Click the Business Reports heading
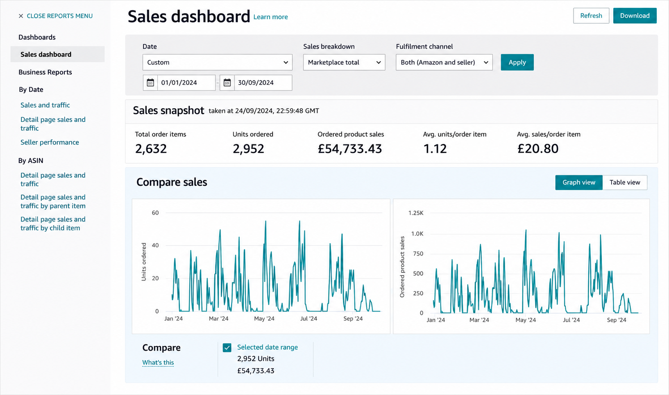This screenshot has height=395, width=669. pos(45,72)
